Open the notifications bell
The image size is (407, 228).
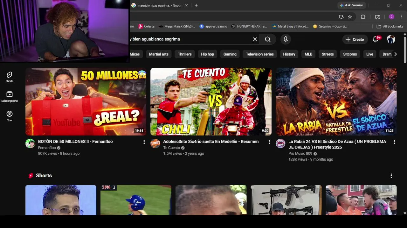click(x=376, y=39)
